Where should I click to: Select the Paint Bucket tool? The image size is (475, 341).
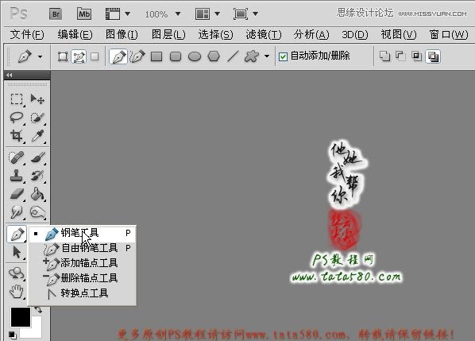(x=37, y=194)
